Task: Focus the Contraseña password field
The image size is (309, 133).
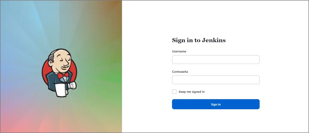Action: click(x=215, y=80)
